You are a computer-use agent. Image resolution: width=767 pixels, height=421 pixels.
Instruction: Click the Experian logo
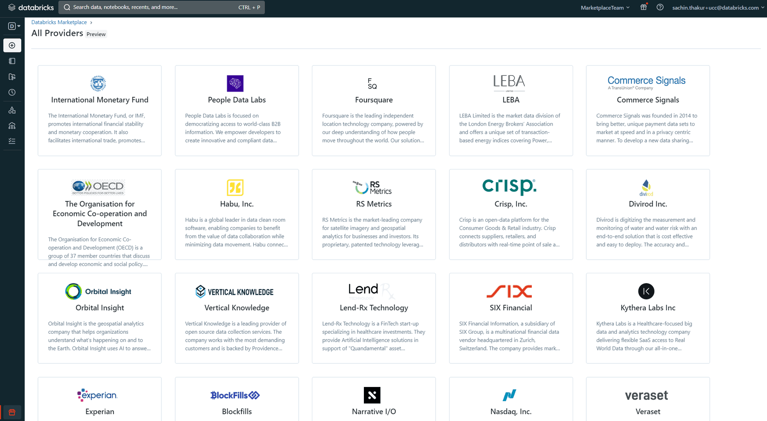click(98, 395)
